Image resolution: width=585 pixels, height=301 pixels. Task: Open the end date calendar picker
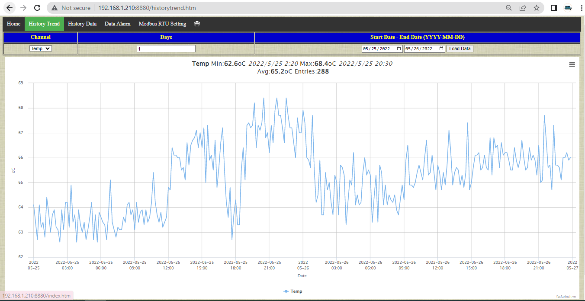click(x=441, y=48)
